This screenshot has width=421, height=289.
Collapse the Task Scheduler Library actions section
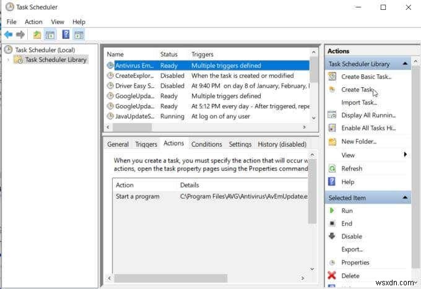tap(405, 64)
